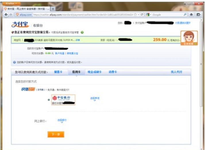Go back with the back arrow
The height and width of the screenshot is (150, 206).
coord(6,15)
